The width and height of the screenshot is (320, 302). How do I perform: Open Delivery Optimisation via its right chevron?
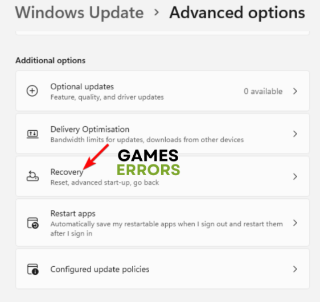coord(295,134)
